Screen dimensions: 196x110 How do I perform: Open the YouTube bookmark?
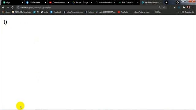123,12
